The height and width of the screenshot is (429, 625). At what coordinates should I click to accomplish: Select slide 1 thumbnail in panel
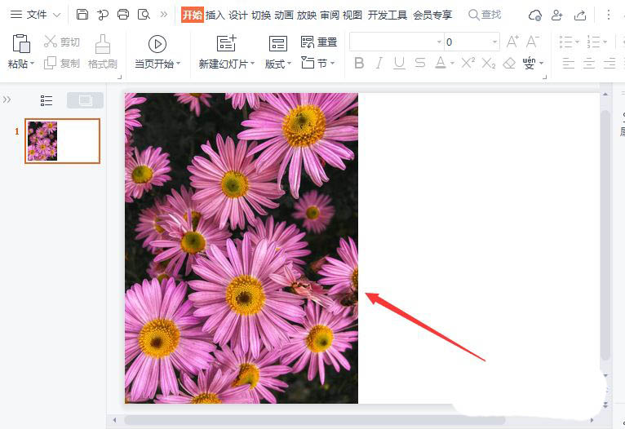[63, 141]
